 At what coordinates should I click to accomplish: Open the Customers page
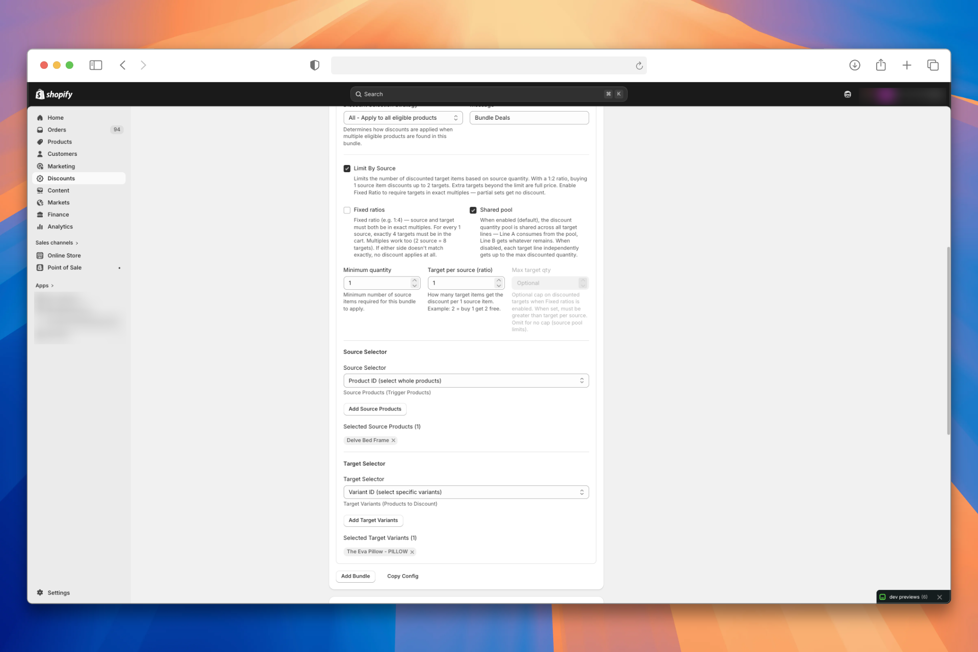tap(62, 153)
